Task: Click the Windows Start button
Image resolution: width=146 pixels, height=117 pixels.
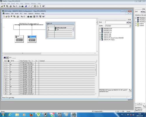Action: click(3, 115)
